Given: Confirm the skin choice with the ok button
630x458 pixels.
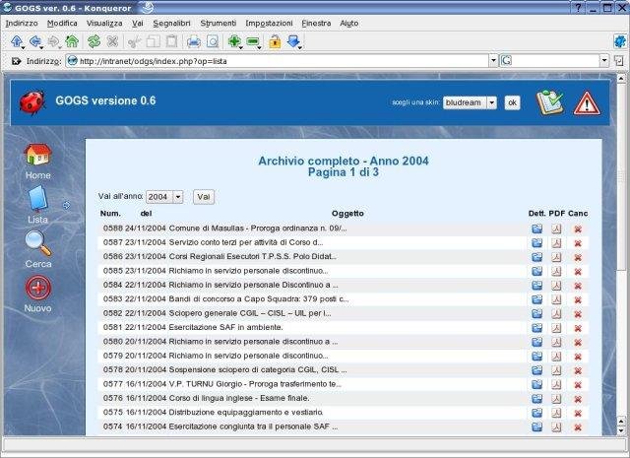Looking at the screenshot, I should (x=511, y=102).
